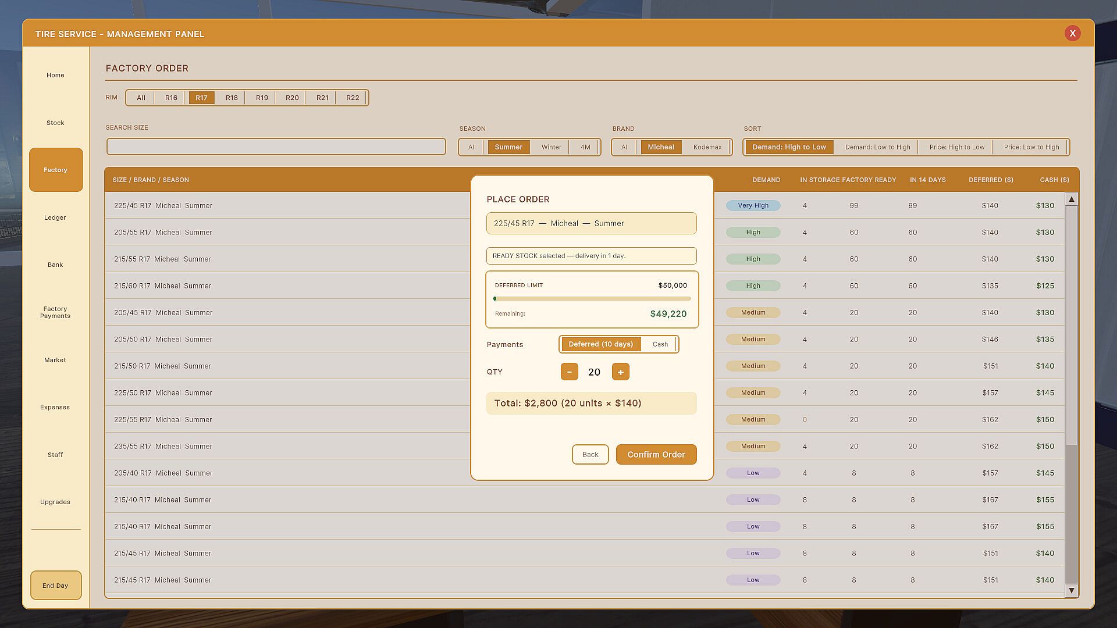
Task: Filter rim size to R16
Action: coord(171,98)
